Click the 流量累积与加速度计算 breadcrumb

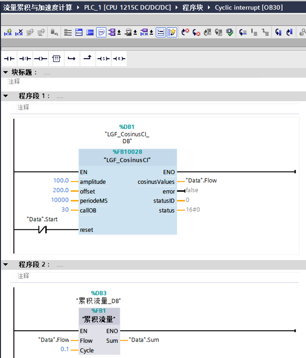point(38,7)
